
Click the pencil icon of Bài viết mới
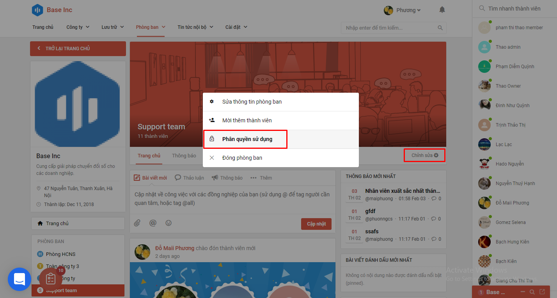(137, 178)
